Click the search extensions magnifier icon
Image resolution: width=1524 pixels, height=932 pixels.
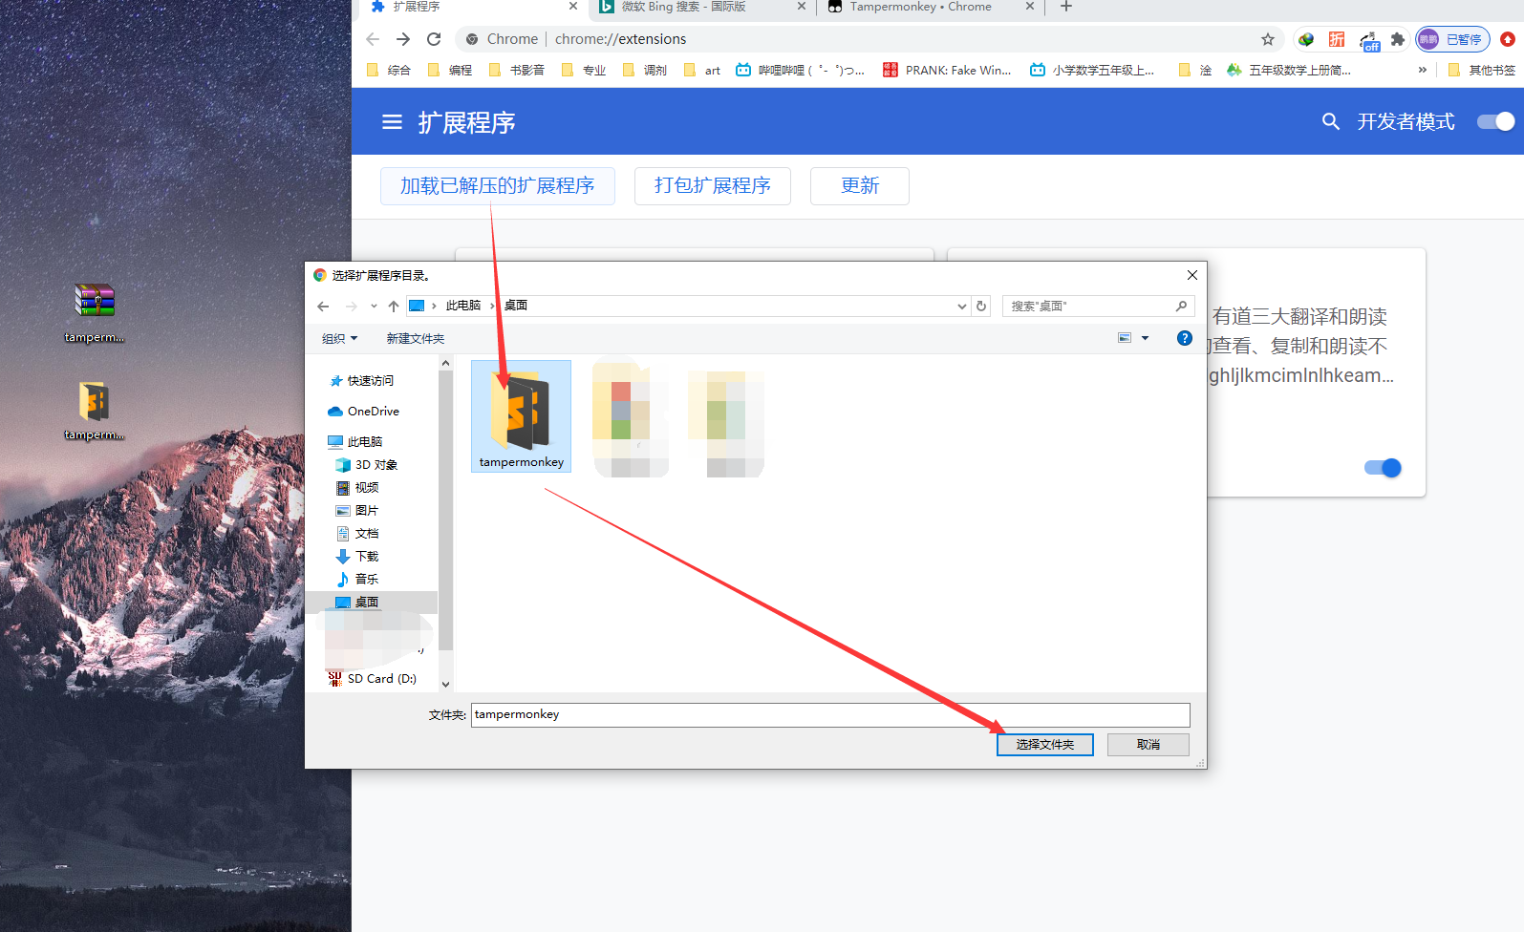[x=1330, y=121]
